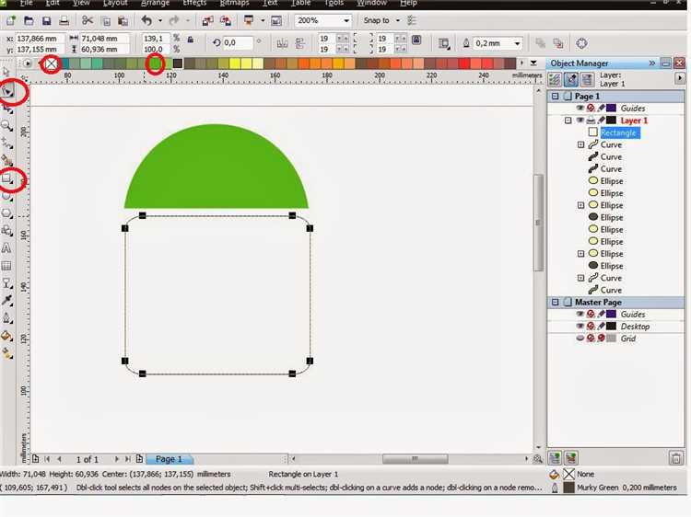Screen dimensions: 691x517
Task: Click the Paste icon
Action: point(123,20)
